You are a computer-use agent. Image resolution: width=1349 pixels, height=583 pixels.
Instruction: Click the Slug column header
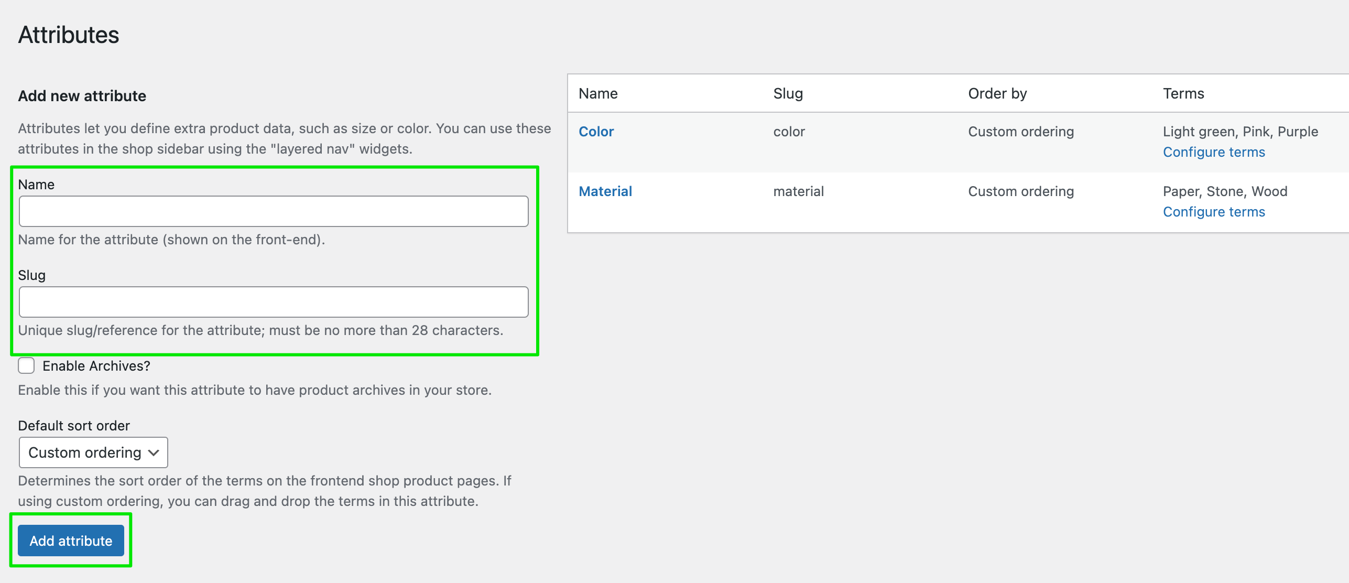click(788, 93)
